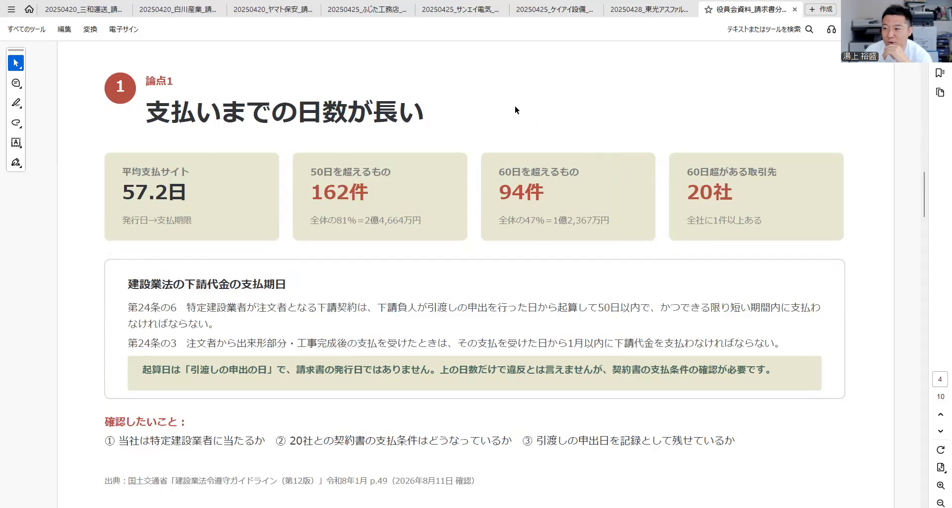Open the read aloud headphones icon
This screenshot has height=508, width=952.
pos(832,29)
